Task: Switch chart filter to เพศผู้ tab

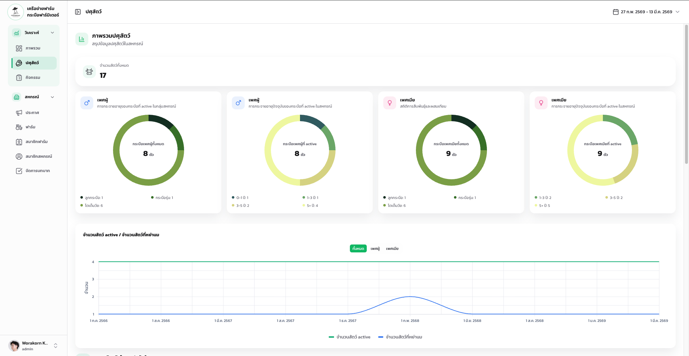Action: [x=375, y=248]
